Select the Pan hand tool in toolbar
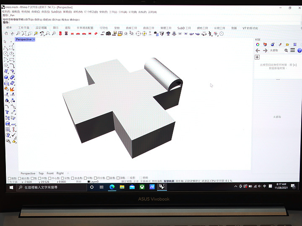This screenshot has width=302, height=226. [6, 33]
